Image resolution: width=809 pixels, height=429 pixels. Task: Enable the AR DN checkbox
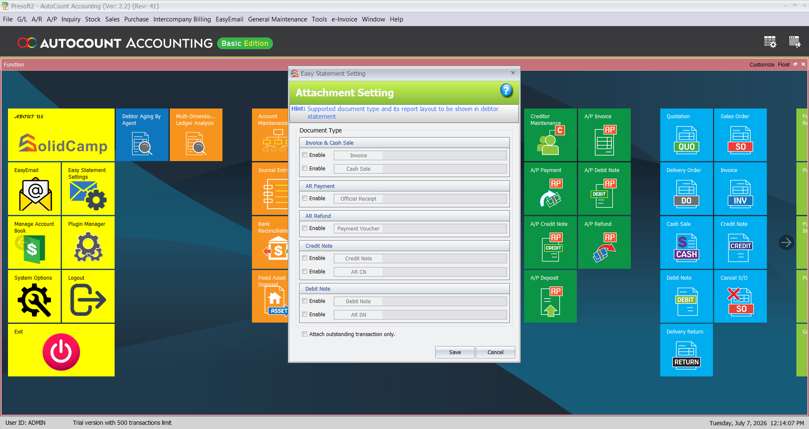[x=305, y=315]
